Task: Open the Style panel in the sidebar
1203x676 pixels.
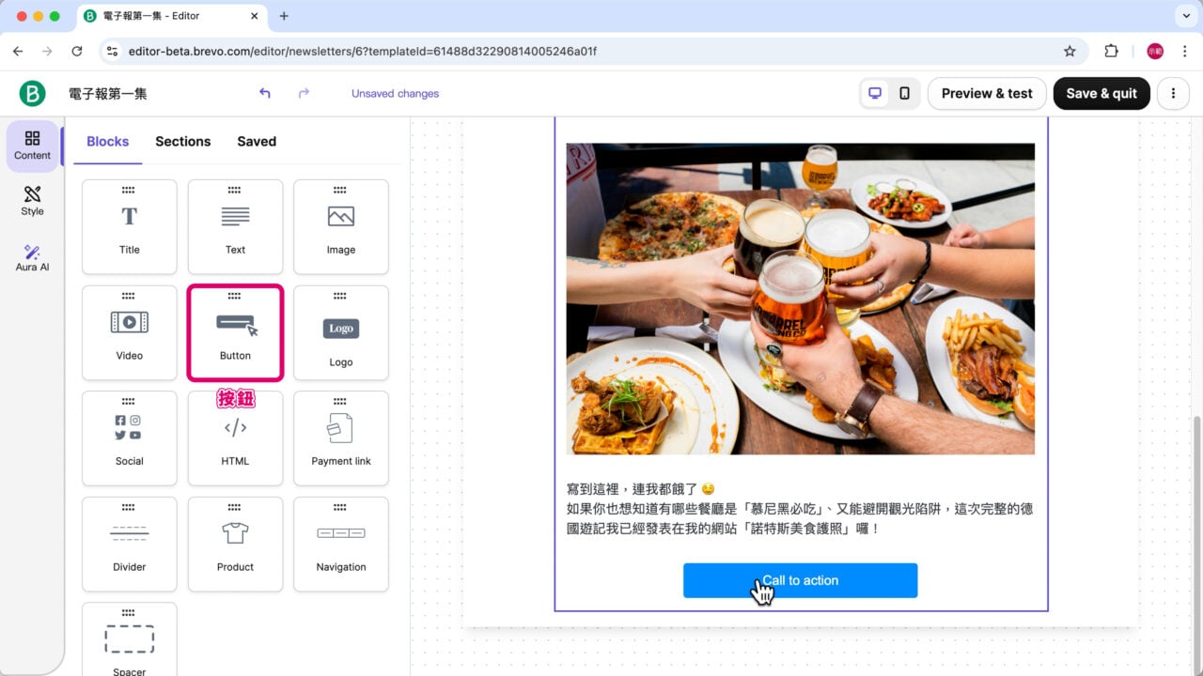Action: click(x=31, y=202)
